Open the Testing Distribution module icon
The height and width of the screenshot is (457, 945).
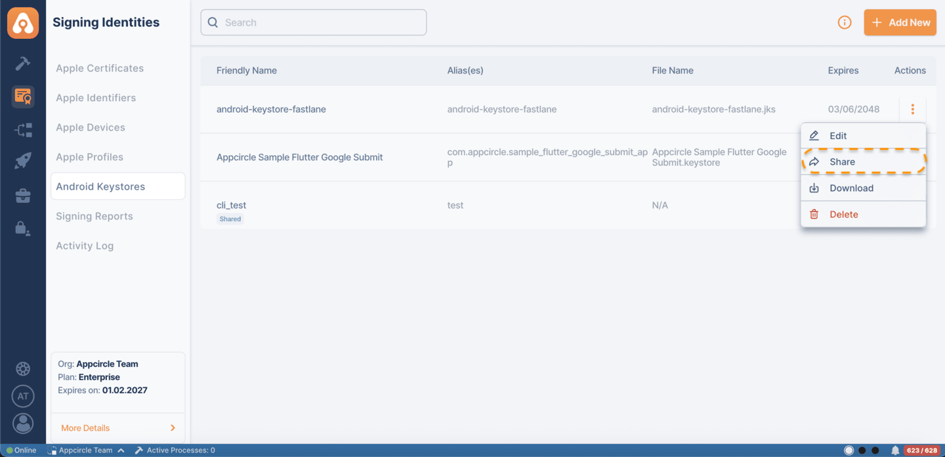coord(23,129)
